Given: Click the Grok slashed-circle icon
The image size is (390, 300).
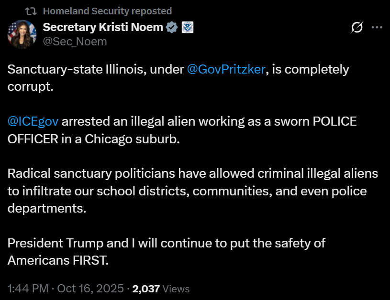Looking at the screenshot, I should tap(357, 28).
